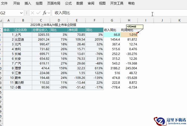Switch to the 开始 ribbon tab
This screenshot has width=187, height=126.
(x=16, y=3)
